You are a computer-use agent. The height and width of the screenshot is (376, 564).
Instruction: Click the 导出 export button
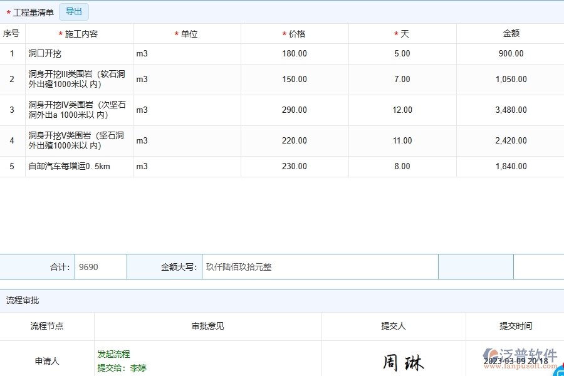73,11
